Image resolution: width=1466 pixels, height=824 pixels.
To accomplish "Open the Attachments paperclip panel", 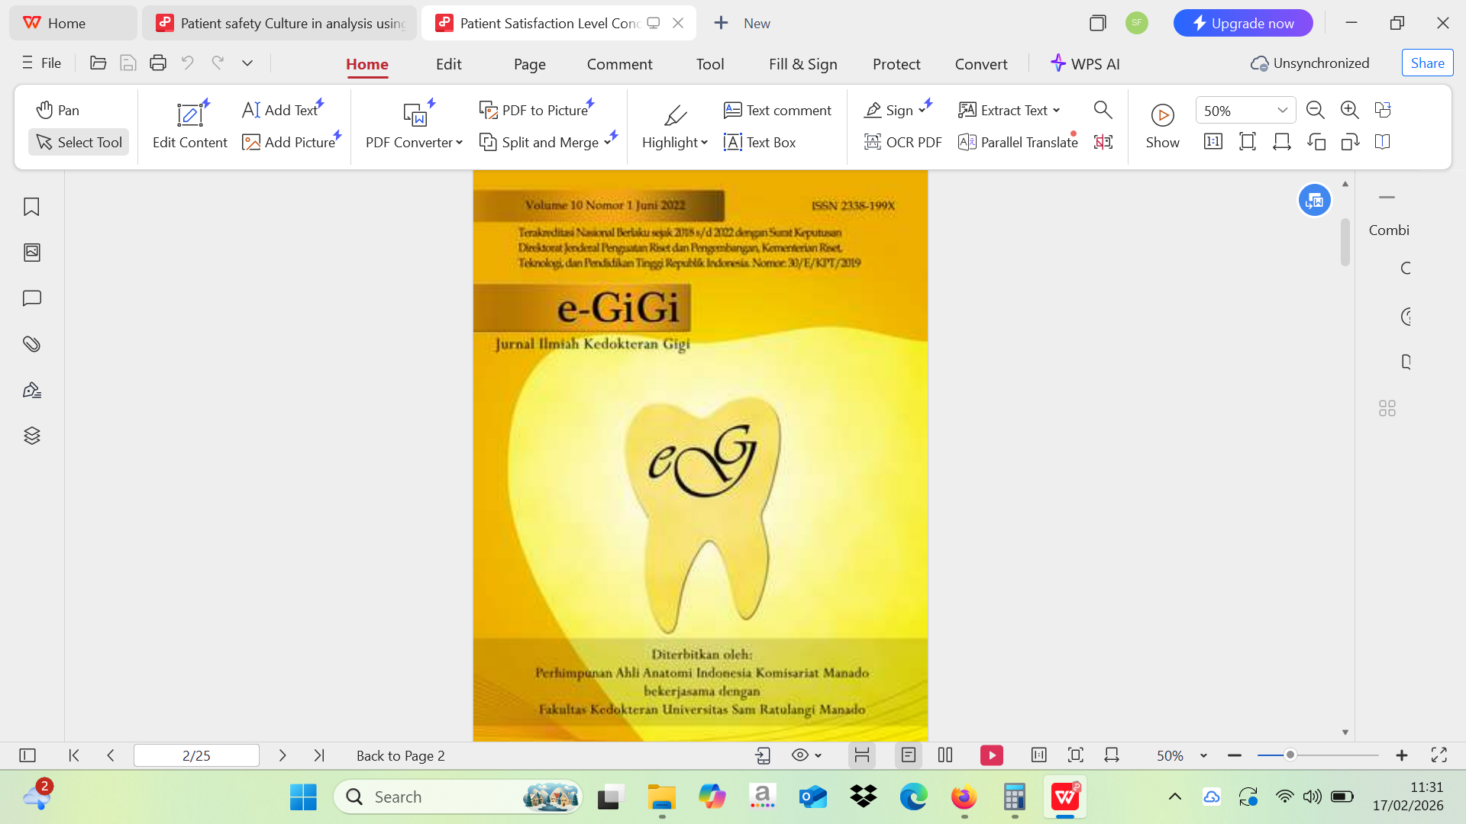I will pyautogui.click(x=31, y=344).
